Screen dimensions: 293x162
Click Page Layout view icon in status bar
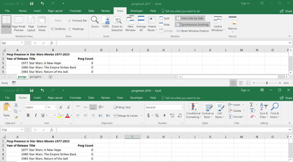click(x=241, y=83)
